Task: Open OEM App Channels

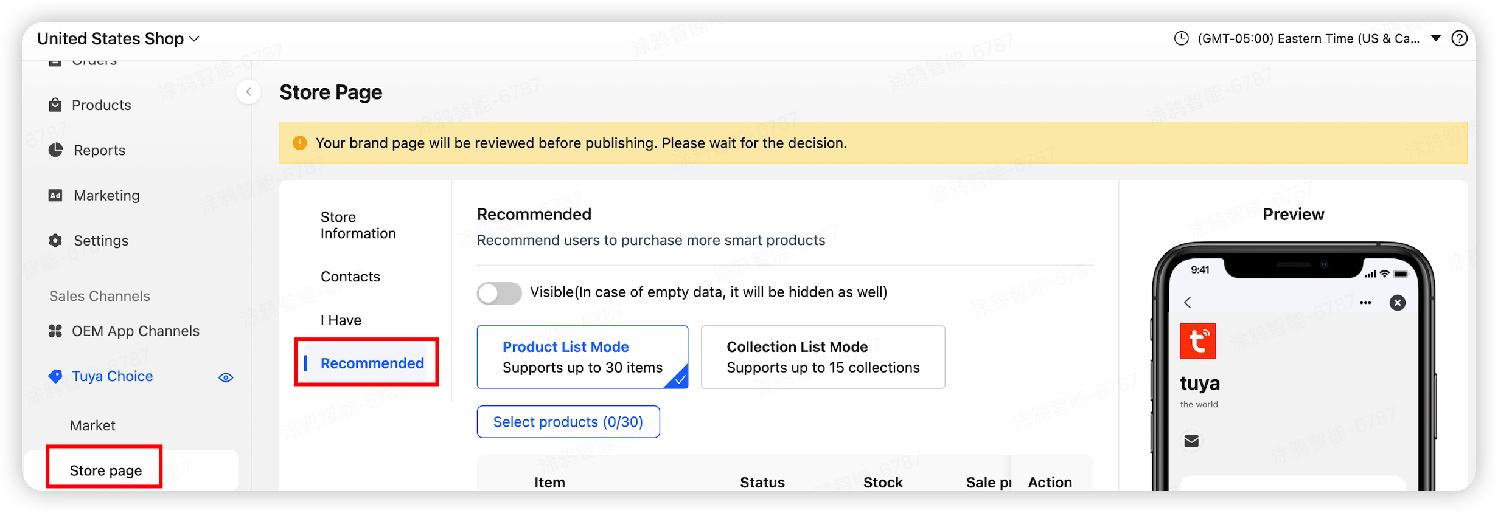Action: 135,331
